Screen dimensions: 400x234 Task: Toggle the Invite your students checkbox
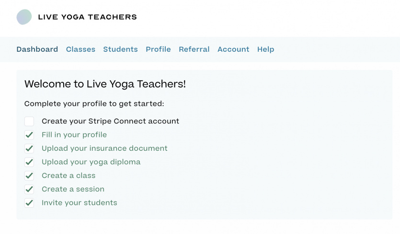pos(29,203)
